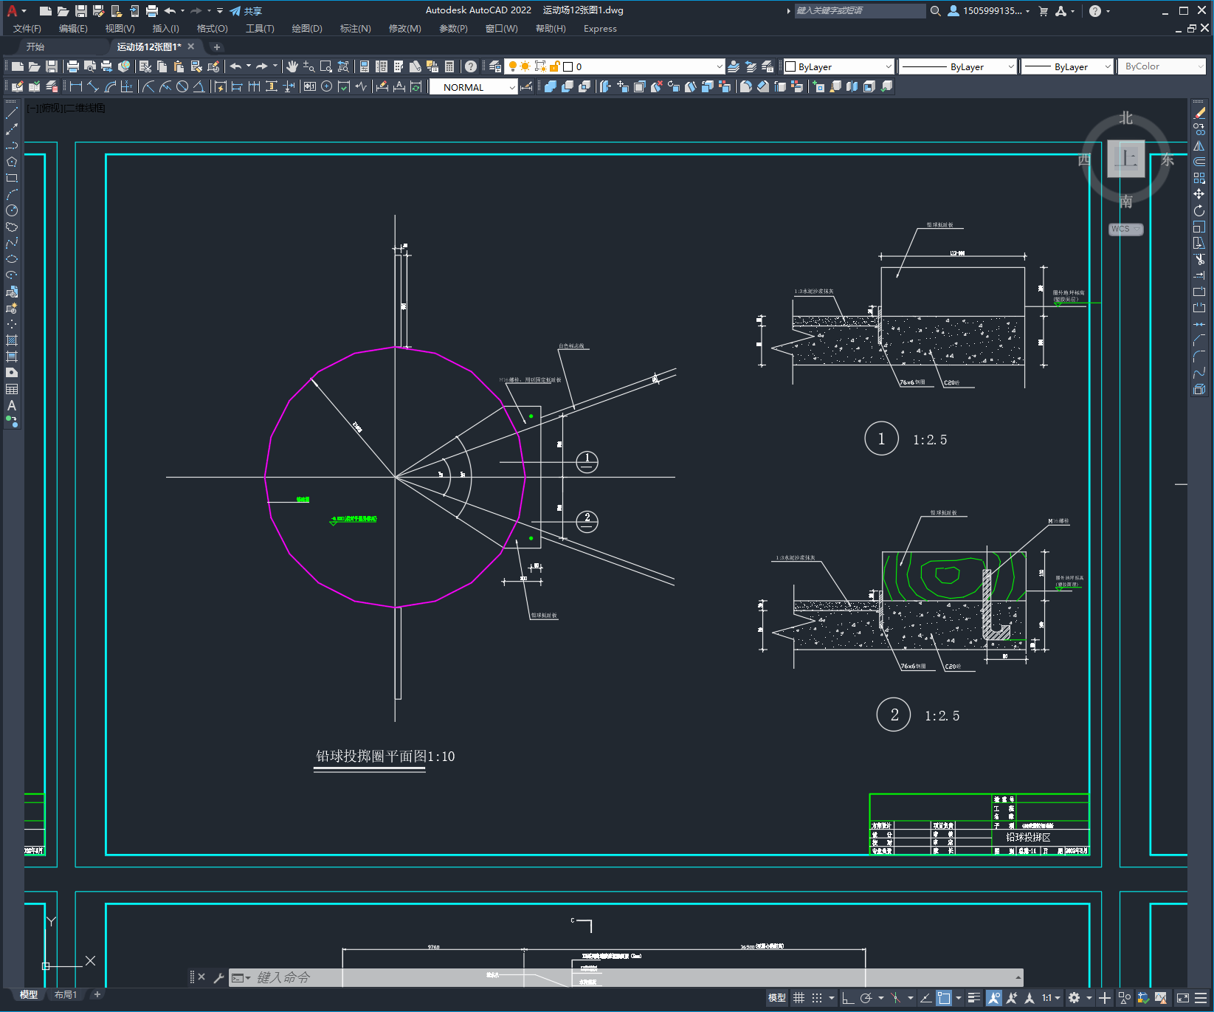Enable Object Snap tracking
This screenshot has width=1214, height=1012.
(925, 997)
